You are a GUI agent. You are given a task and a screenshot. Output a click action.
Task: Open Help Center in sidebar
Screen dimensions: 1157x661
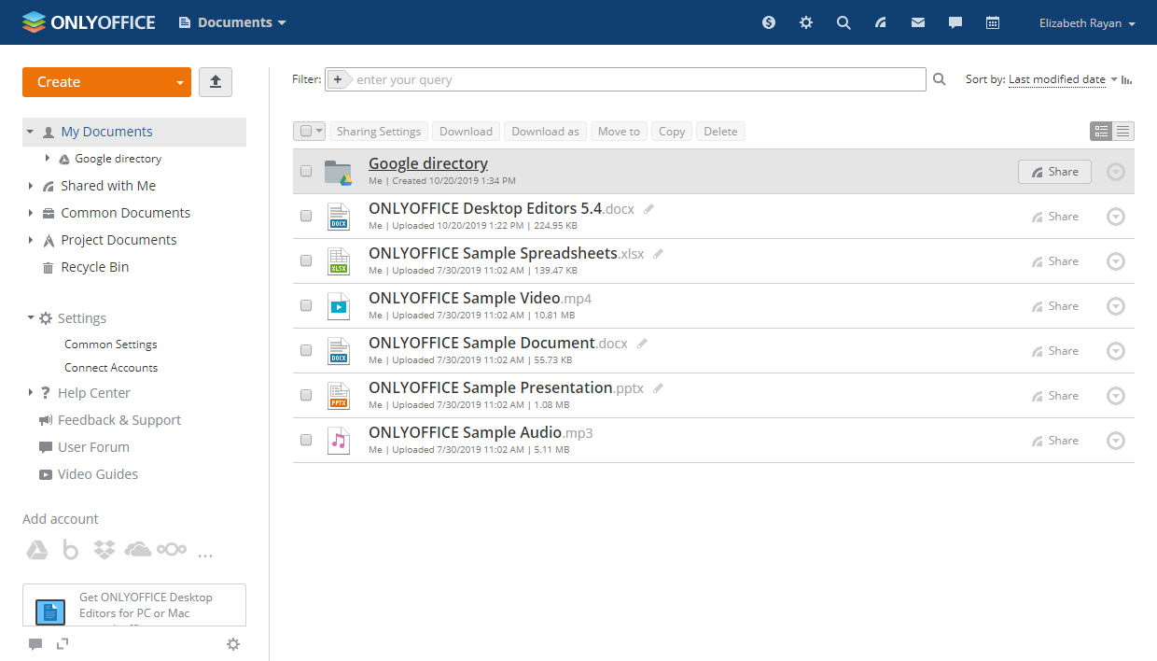[x=93, y=393]
